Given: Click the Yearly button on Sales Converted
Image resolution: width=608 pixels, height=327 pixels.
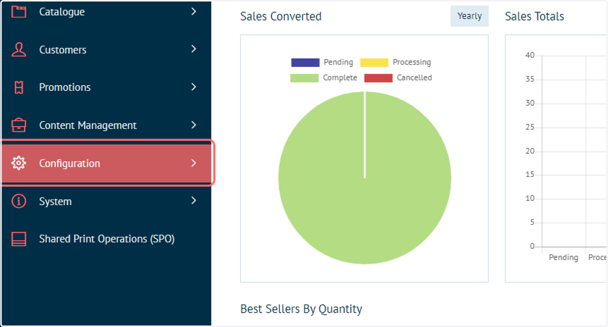Looking at the screenshot, I should (469, 16).
